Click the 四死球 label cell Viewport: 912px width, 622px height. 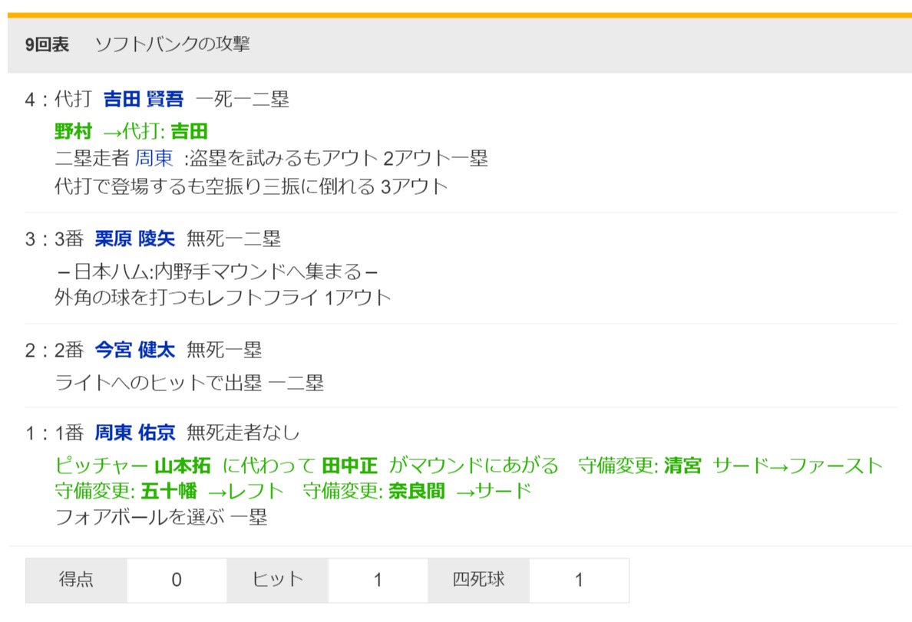pyautogui.click(x=479, y=580)
